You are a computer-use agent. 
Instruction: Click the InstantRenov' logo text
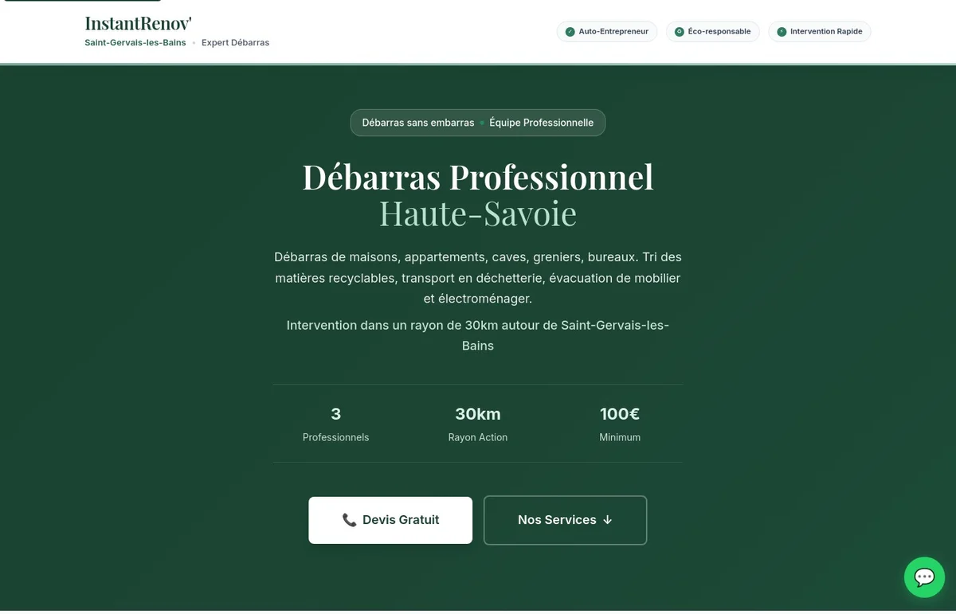(x=137, y=22)
